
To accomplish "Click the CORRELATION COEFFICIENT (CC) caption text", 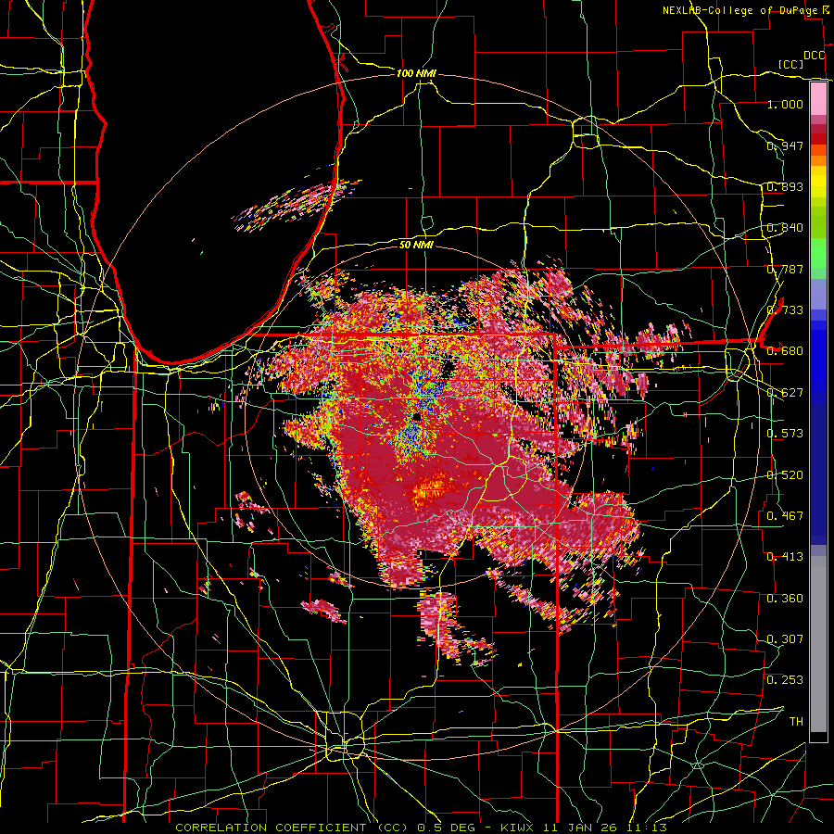I will click(292, 828).
